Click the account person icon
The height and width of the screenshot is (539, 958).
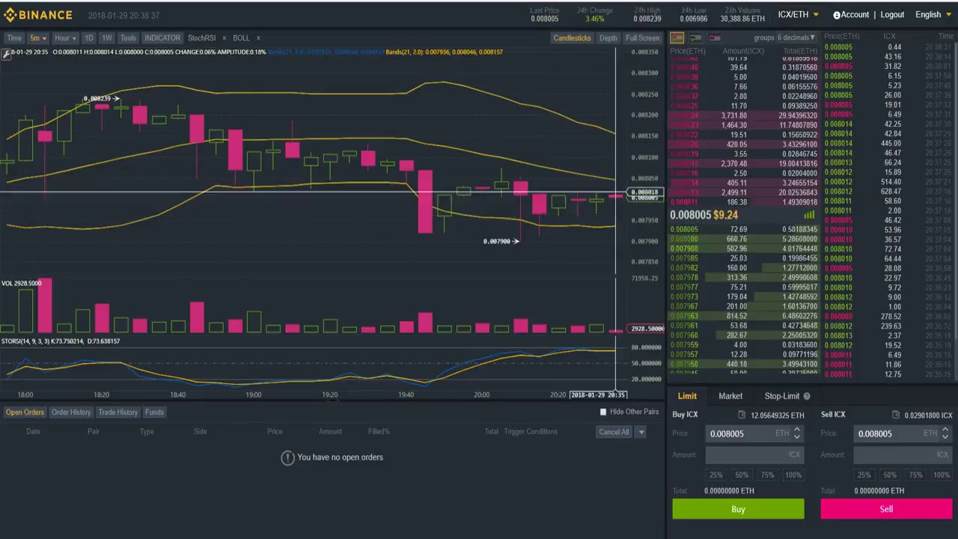(837, 15)
